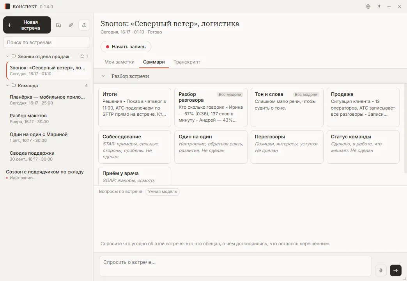
Task: Close the Конспект window
Action: [400, 7]
